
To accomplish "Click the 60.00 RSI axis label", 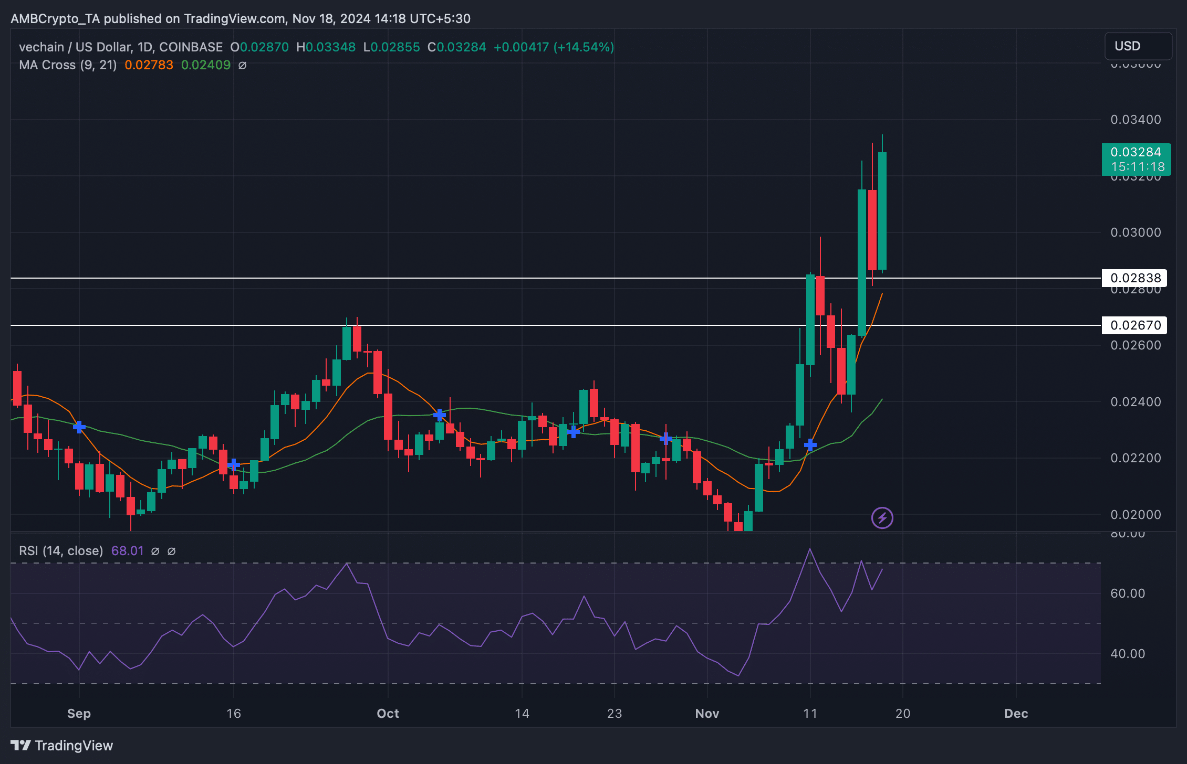I will [x=1128, y=593].
